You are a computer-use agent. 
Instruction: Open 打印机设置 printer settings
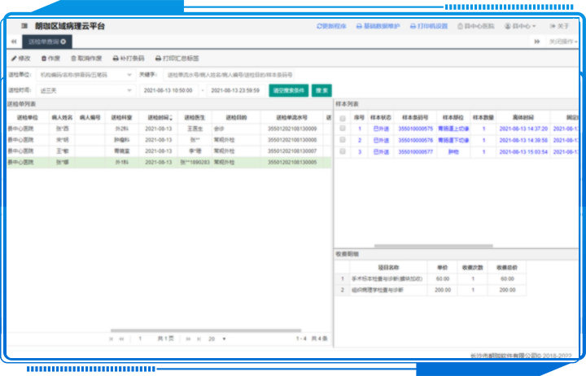pos(428,26)
